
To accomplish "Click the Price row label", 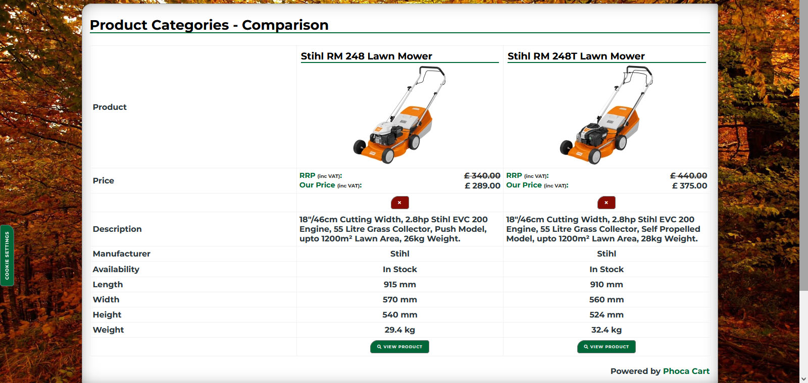I will (x=104, y=181).
